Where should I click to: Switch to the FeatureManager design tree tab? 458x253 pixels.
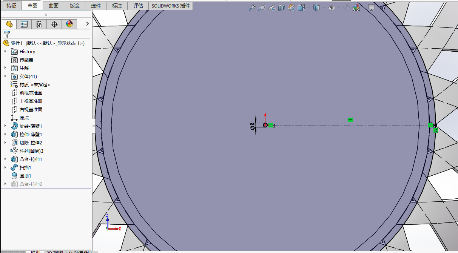pyautogui.click(x=9, y=24)
